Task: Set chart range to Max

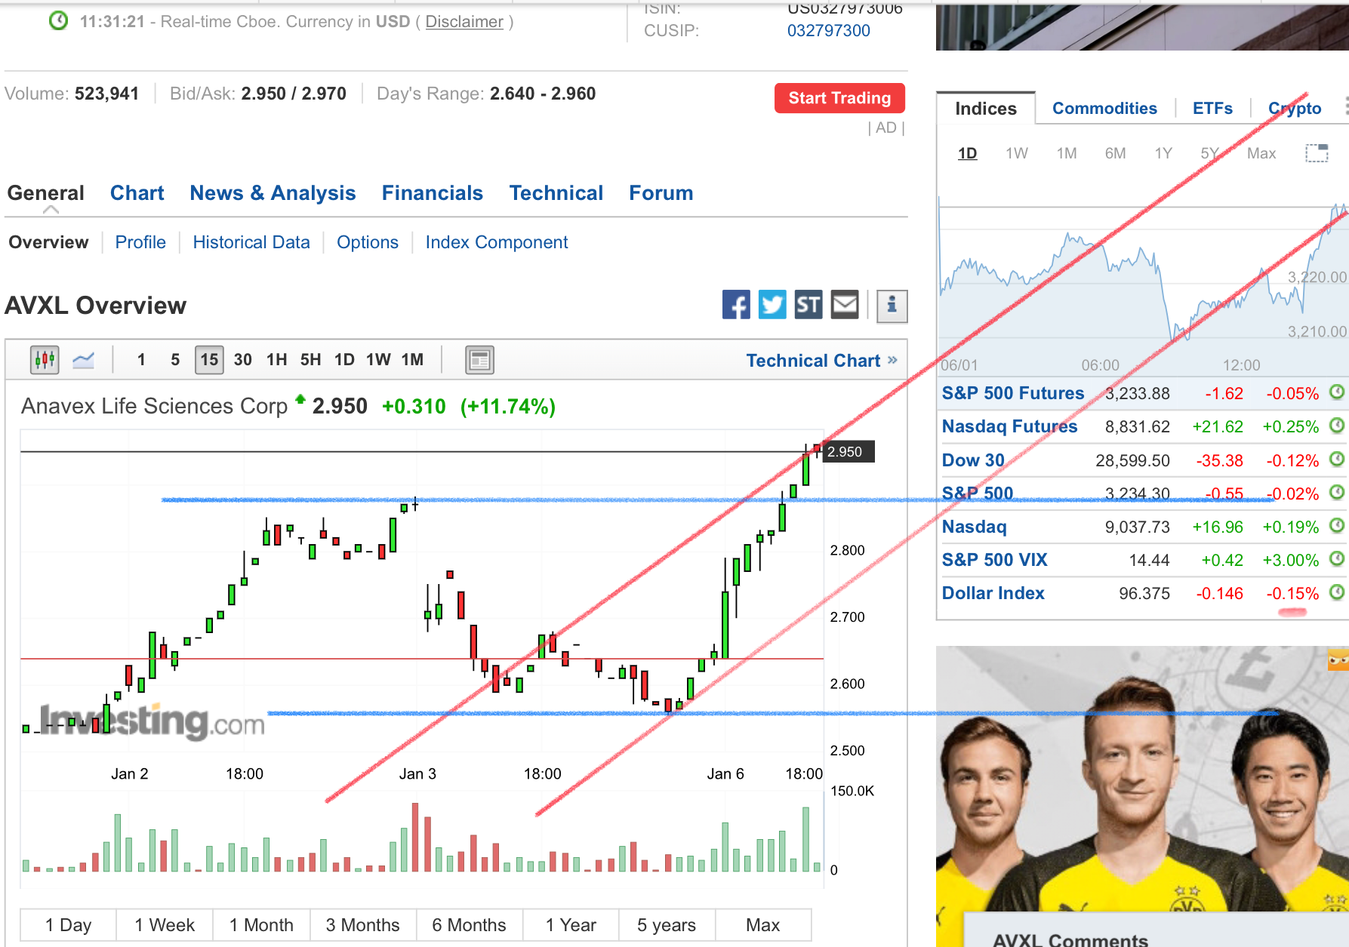Action: click(x=762, y=924)
